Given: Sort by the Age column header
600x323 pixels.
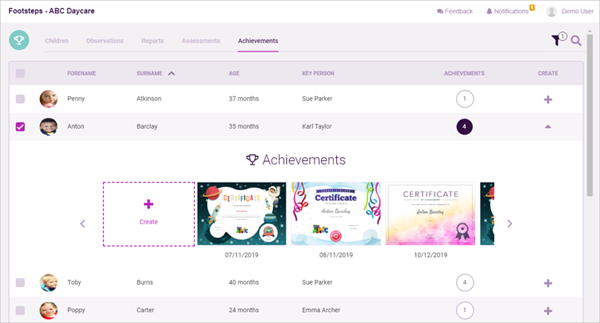Looking at the screenshot, I should click(x=234, y=73).
